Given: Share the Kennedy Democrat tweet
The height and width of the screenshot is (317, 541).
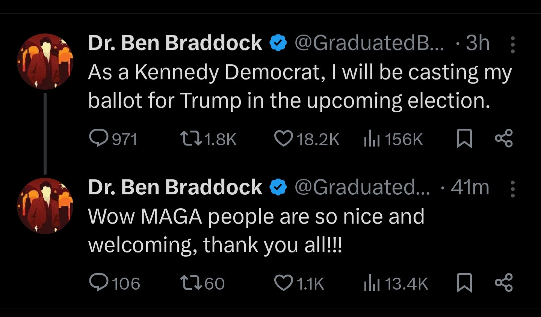Looking at the screenshot, I should tap(503, 138).
